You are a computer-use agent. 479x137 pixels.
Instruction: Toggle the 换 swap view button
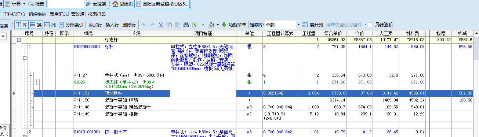(36, 25)
